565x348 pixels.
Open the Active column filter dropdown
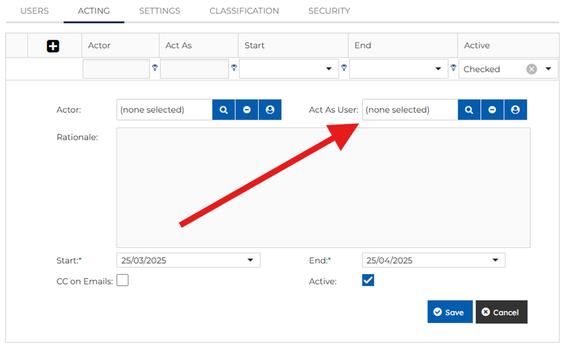549,69
